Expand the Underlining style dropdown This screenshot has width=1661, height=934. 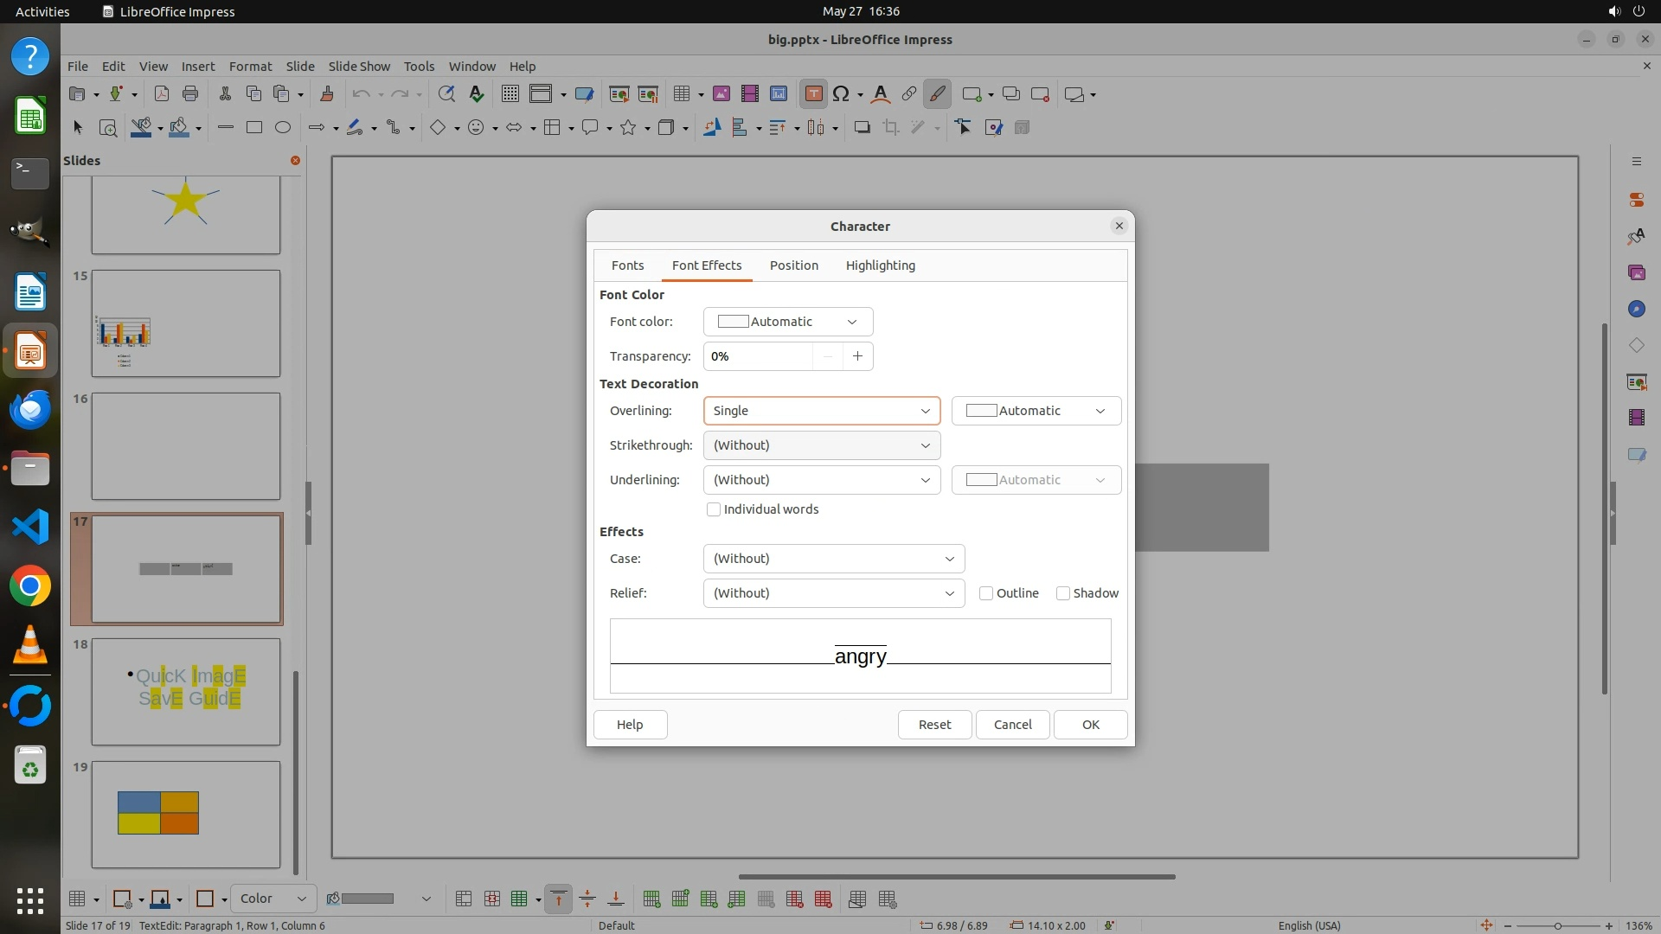point(821,480)
